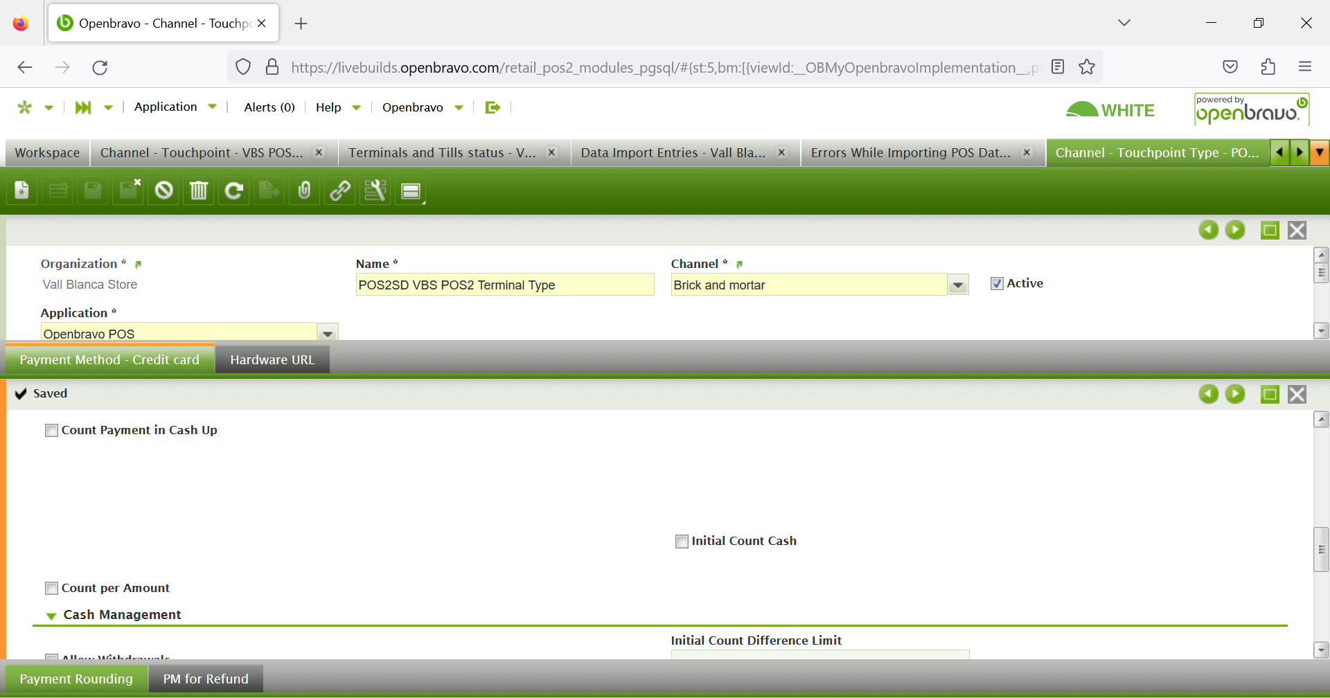Toggle reader view icon in address bar
The image size is (1330, 698).
[1058, 67]
